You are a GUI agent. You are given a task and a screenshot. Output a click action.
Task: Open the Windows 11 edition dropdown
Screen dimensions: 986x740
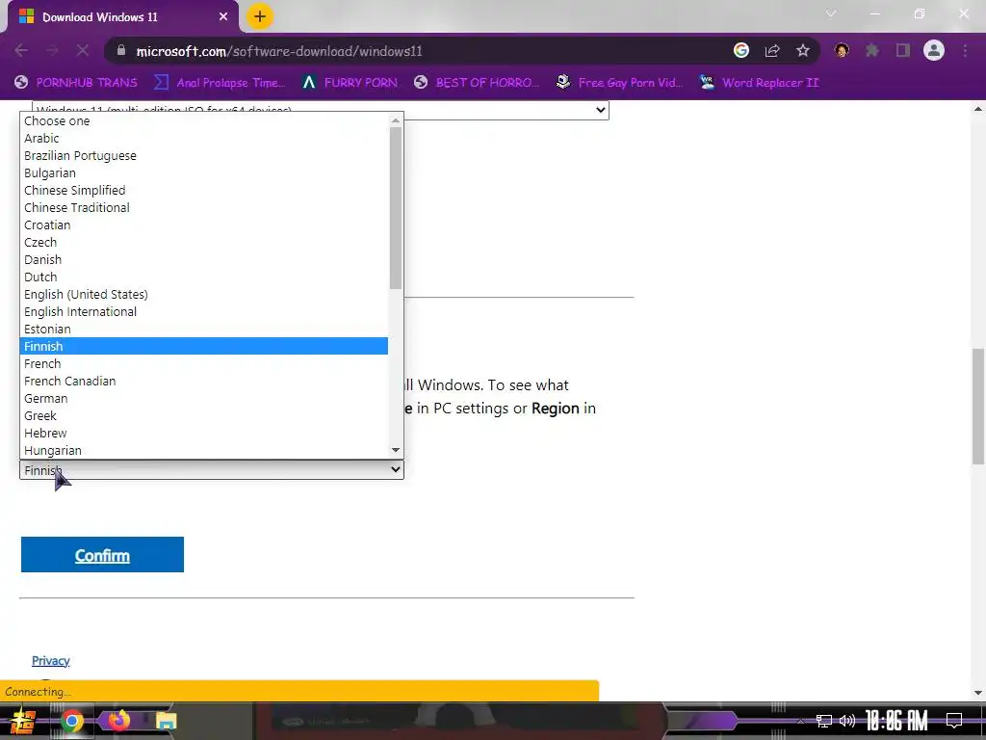320,110
